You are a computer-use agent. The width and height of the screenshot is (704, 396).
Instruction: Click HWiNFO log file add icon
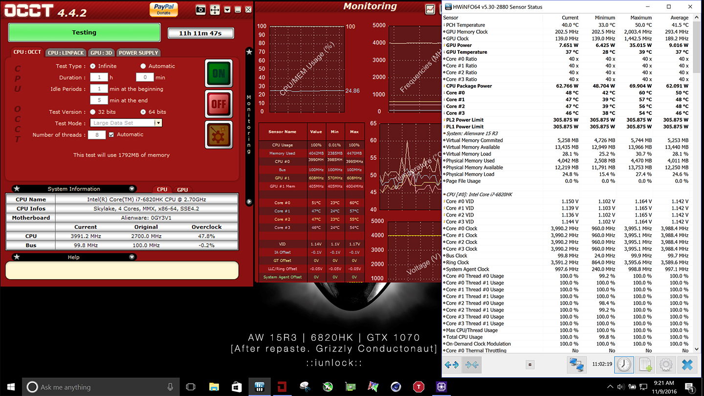pyautogui.click(x=645, y=365)
